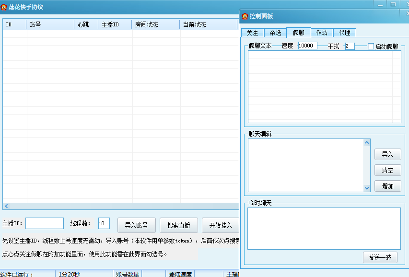Click inside the 聊天编辑 text box
This screenshot has height=277, width=409.
tap(306, 165)
